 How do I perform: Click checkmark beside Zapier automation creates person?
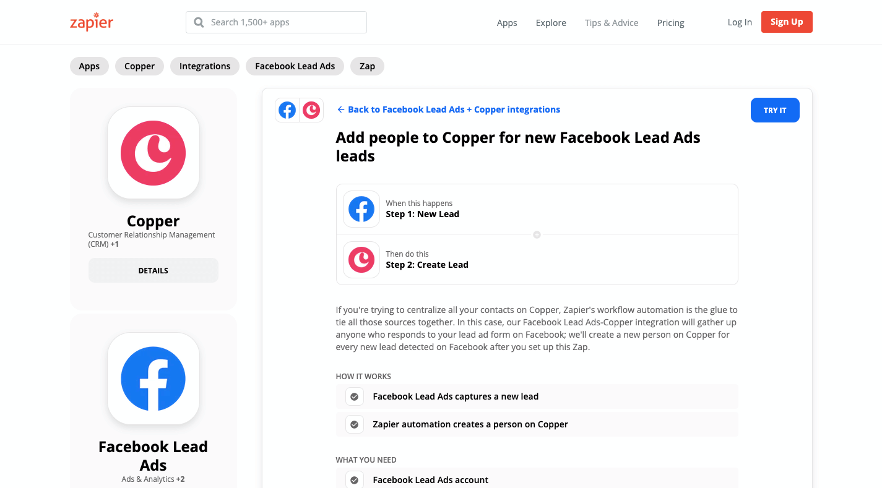[355, 424]
